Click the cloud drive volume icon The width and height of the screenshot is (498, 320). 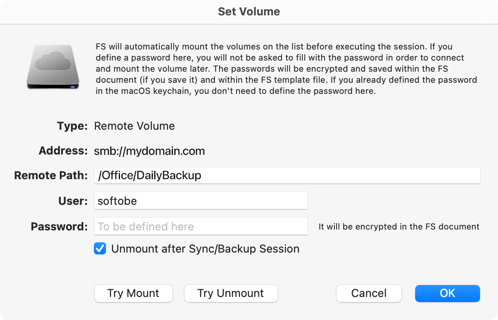(53, 67)
